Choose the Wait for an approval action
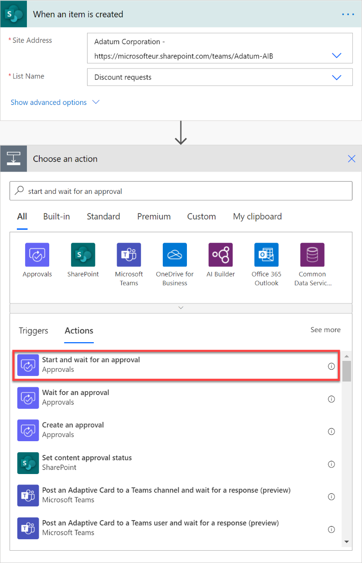Viewport: 362px width, 563px height. tap(177, 398)
